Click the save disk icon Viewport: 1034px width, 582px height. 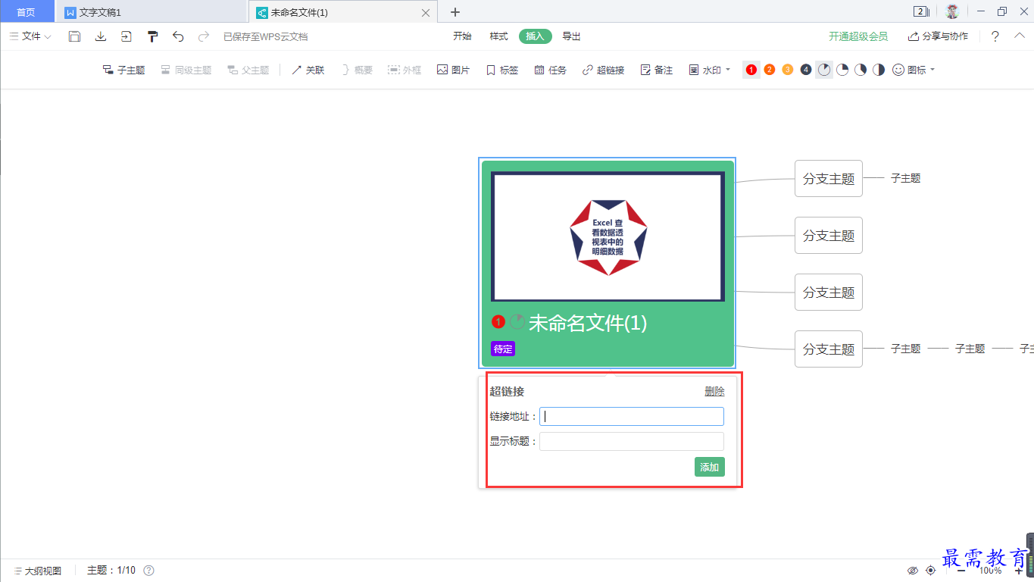tap(74, 36)
